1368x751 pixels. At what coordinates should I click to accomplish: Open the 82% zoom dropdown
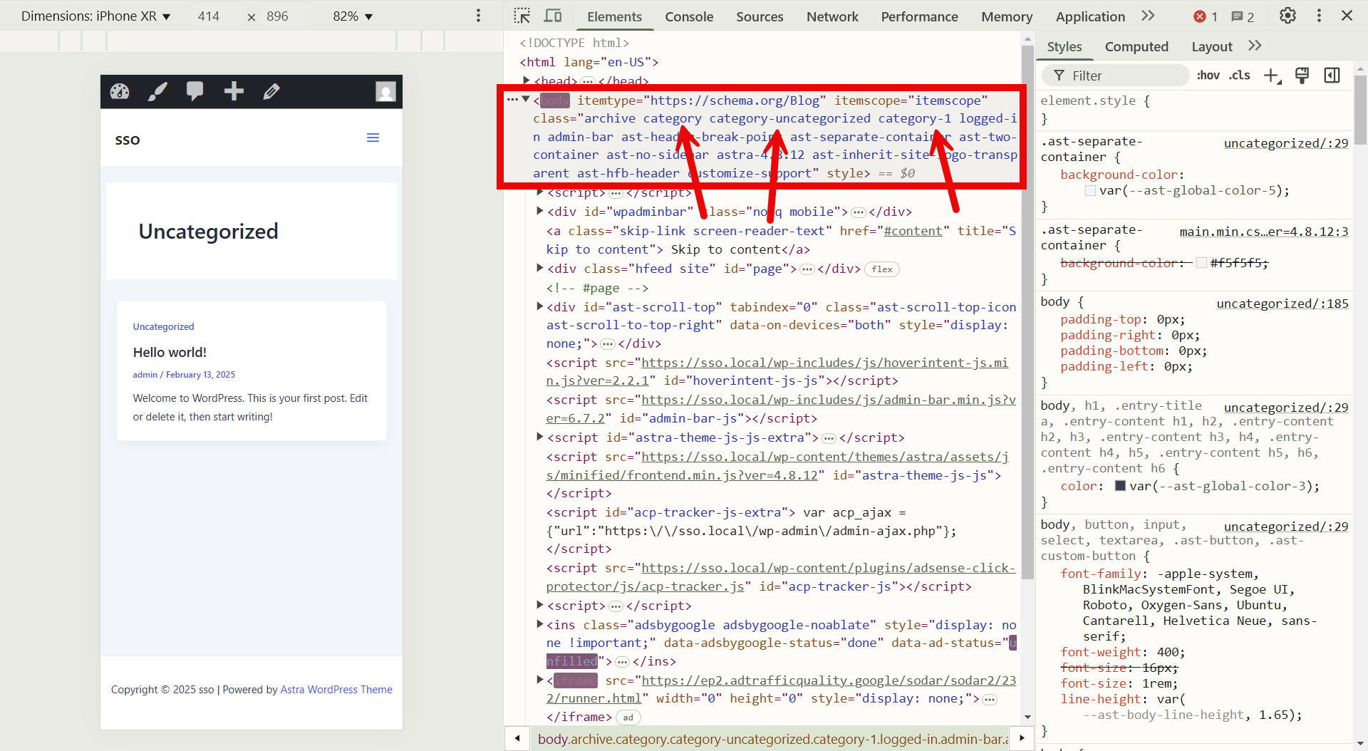(x=353, y=16)
